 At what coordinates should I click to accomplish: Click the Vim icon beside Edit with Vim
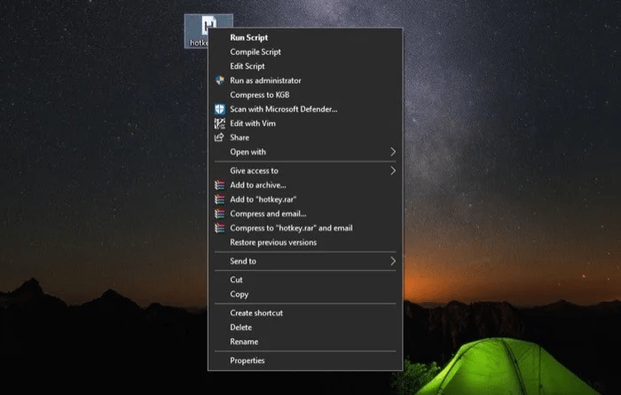click(x=220, y=123)
